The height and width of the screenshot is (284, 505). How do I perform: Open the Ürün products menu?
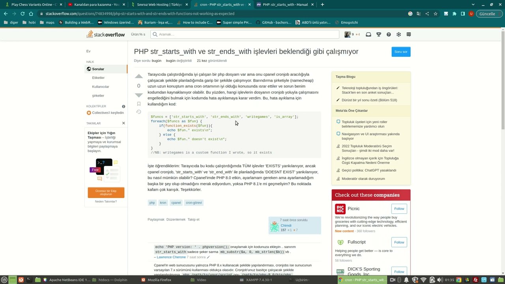click(138, 34)
